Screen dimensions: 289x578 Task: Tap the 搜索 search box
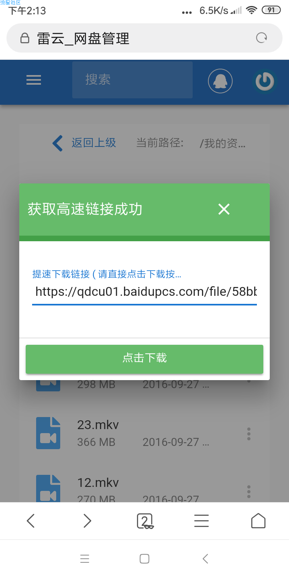[x=132, y=80]
